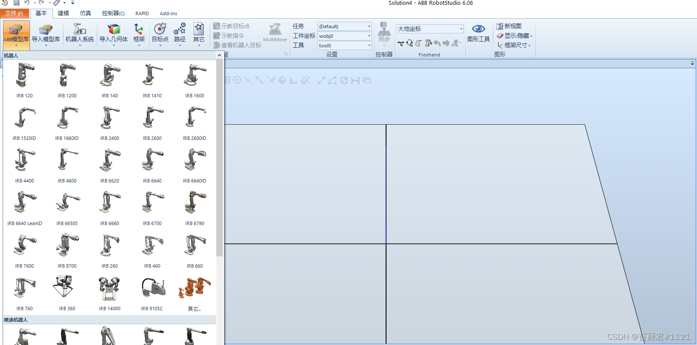Click the 导入几何体 import geometry button
The image size is (697, 345).
tap(114, 35)
